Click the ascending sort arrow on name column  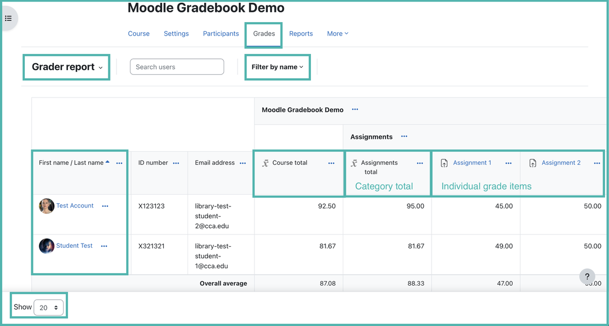pyautogui.click(x=107, y=162)
